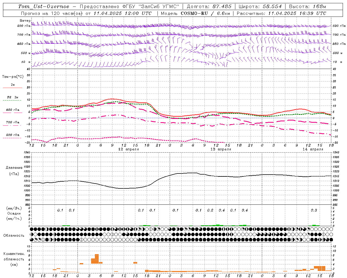
Task: Click the Тем-ра(°C) axis label
Action: (x=13, y=77)
